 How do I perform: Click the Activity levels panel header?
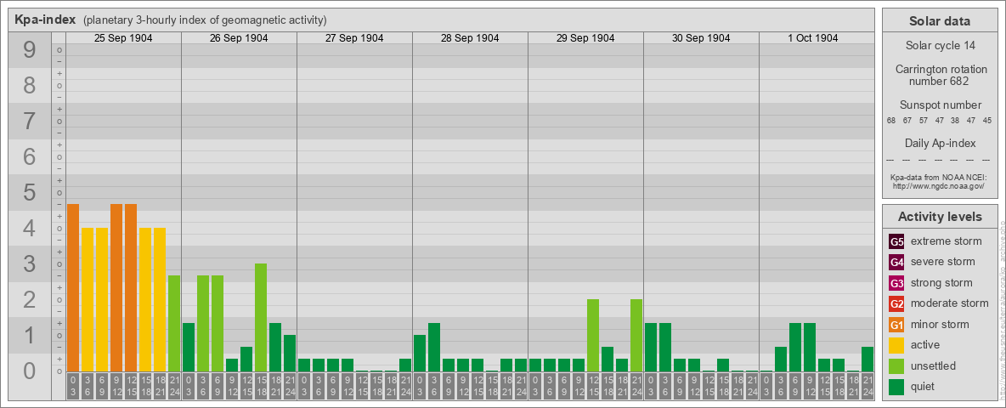coord(939,217)
